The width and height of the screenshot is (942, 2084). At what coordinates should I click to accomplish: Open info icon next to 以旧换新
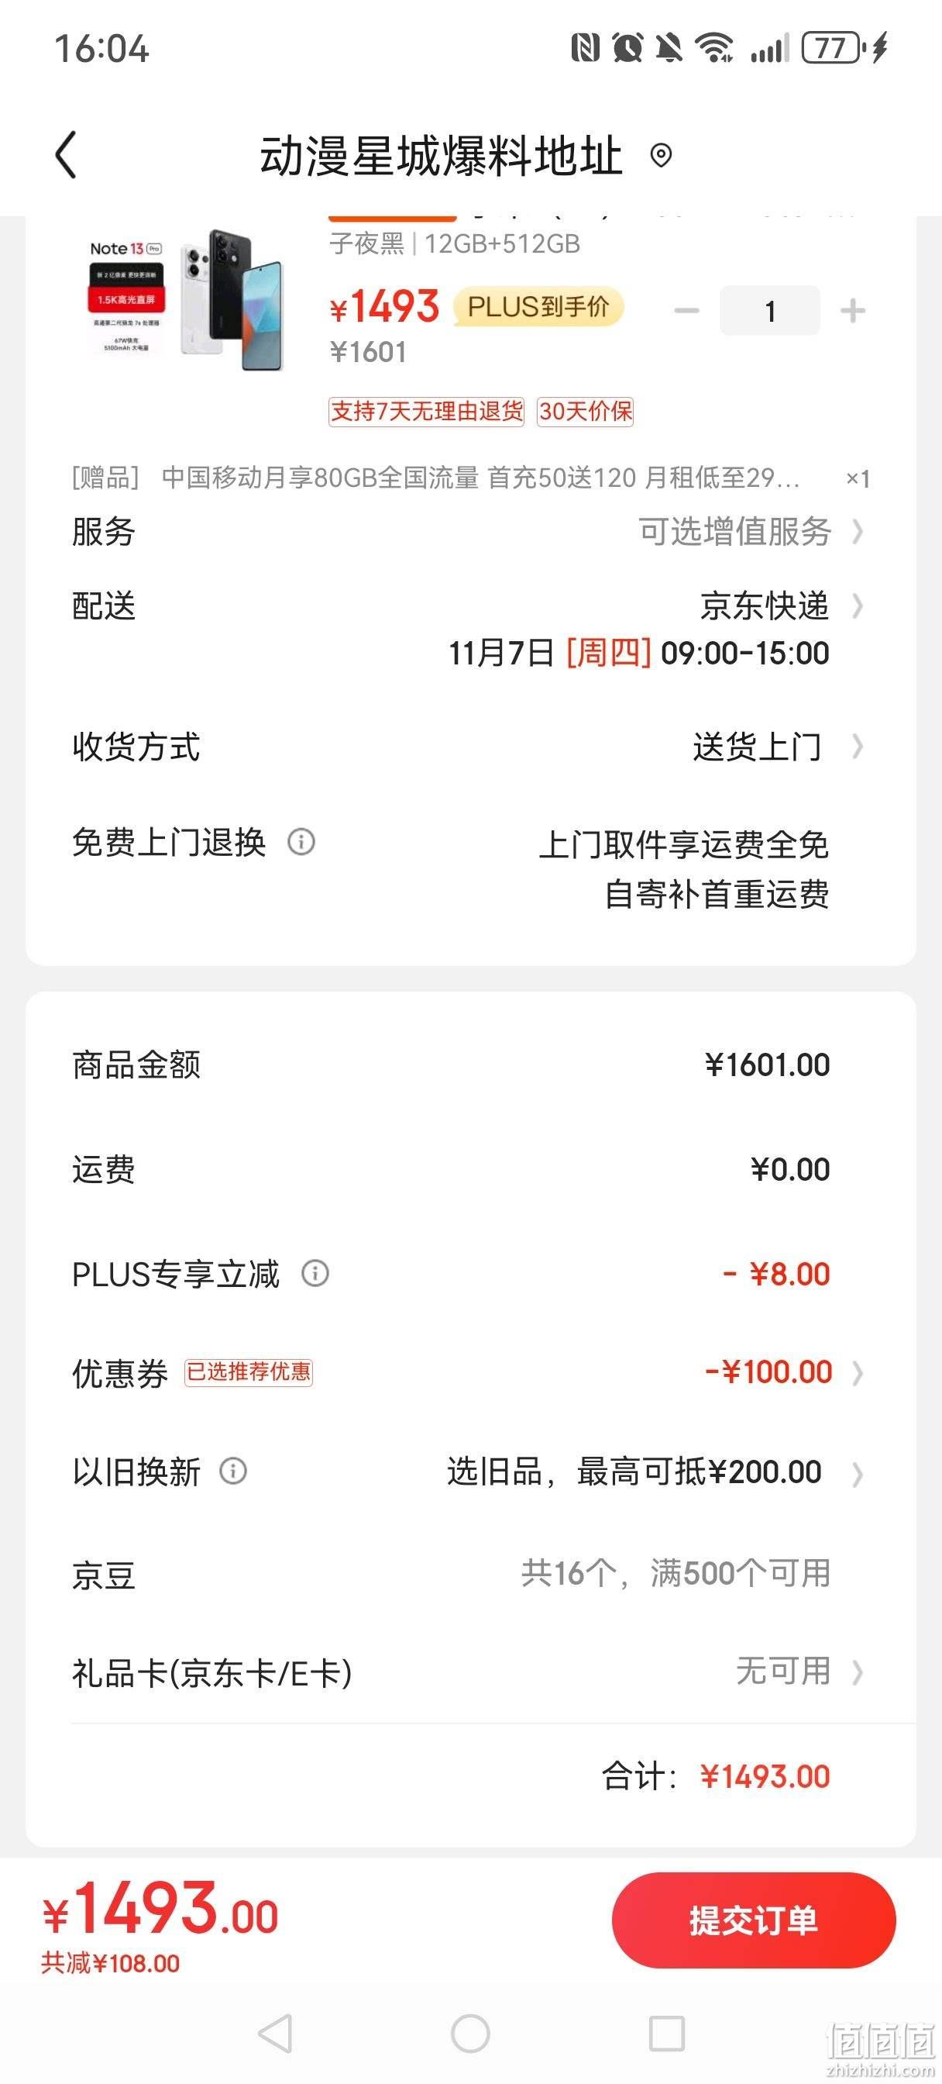click(x=233, y=1470)
